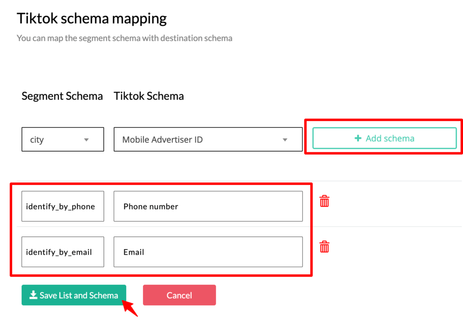Select the identify_by_phone field
Screen dimensions: 463x320
pos(62,206)
